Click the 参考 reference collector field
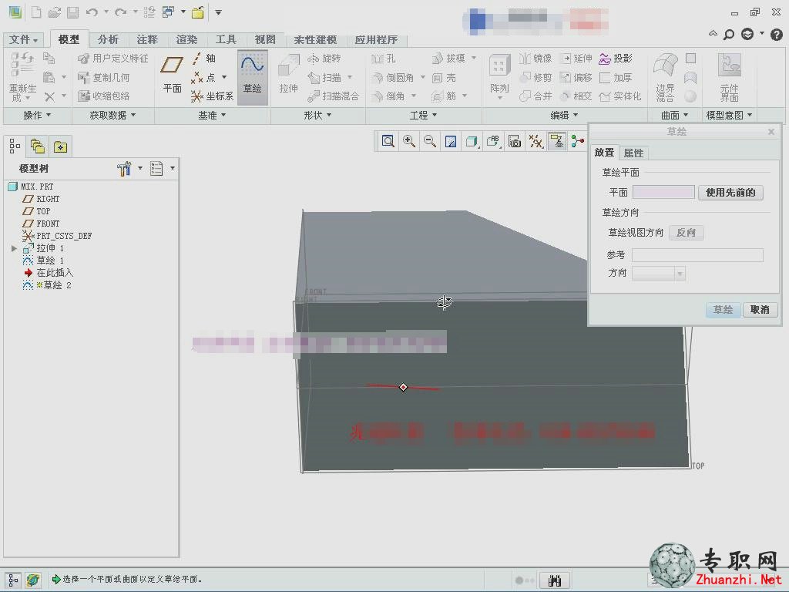The image size is (789, 592). (697, 255)
